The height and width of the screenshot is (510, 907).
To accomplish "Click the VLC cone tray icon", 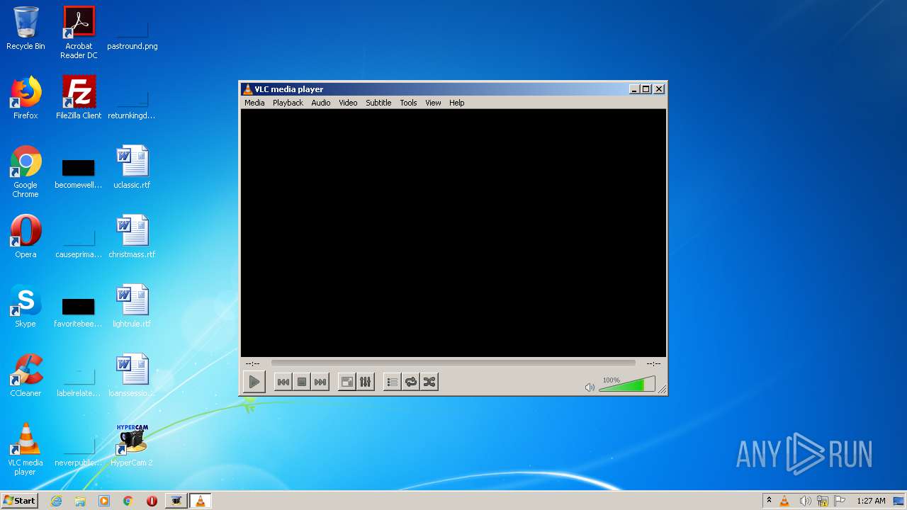I will (784, 501).
